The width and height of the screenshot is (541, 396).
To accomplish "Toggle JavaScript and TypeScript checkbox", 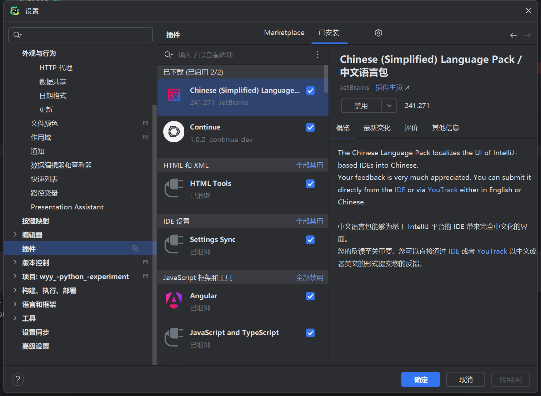I will (310, 333).
